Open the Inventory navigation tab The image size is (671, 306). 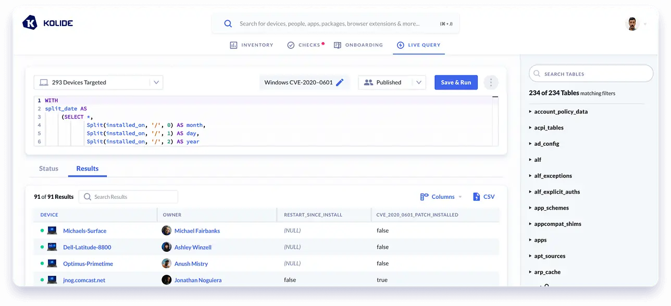pos(252,45)
